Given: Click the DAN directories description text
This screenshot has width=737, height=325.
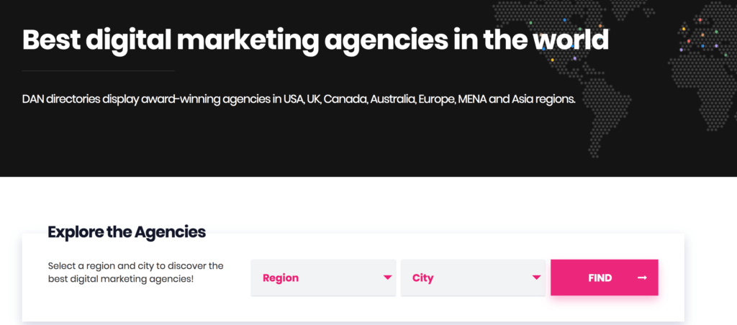Looking at the screenshot, I should (299, 100).
